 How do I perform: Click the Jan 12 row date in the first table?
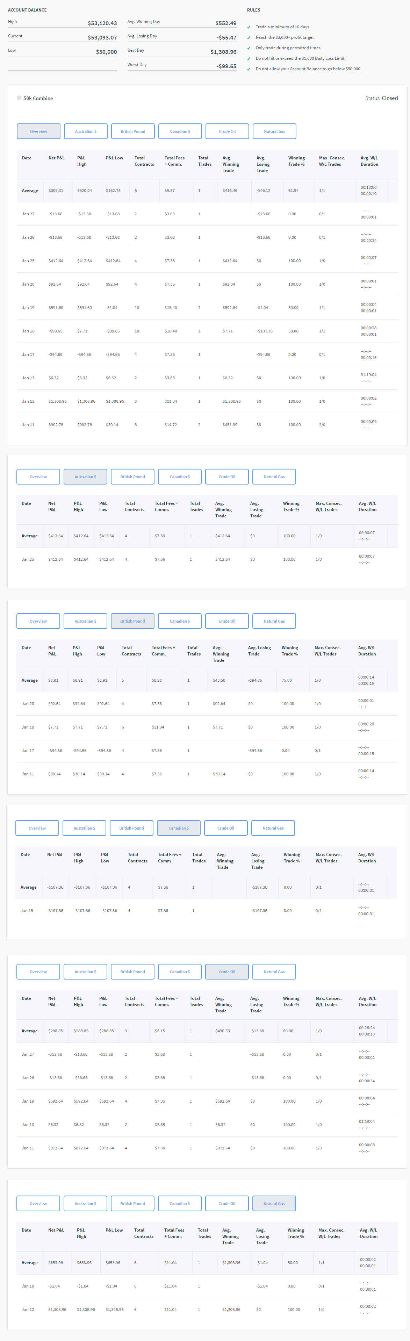pyautogui.click(x=28, y=401)
